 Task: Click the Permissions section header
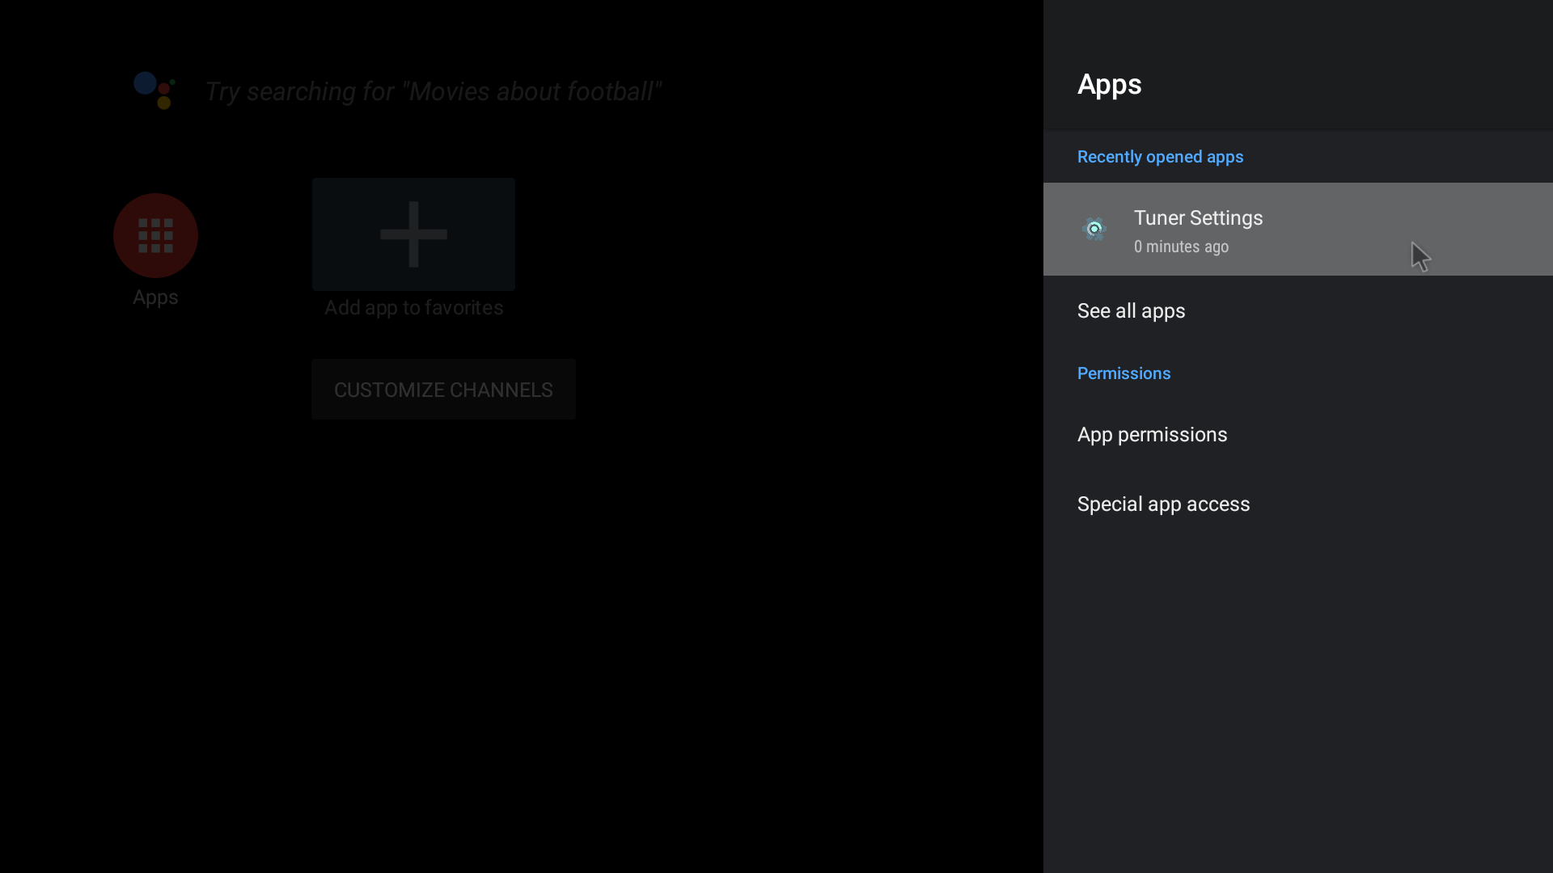(1123, 373)
